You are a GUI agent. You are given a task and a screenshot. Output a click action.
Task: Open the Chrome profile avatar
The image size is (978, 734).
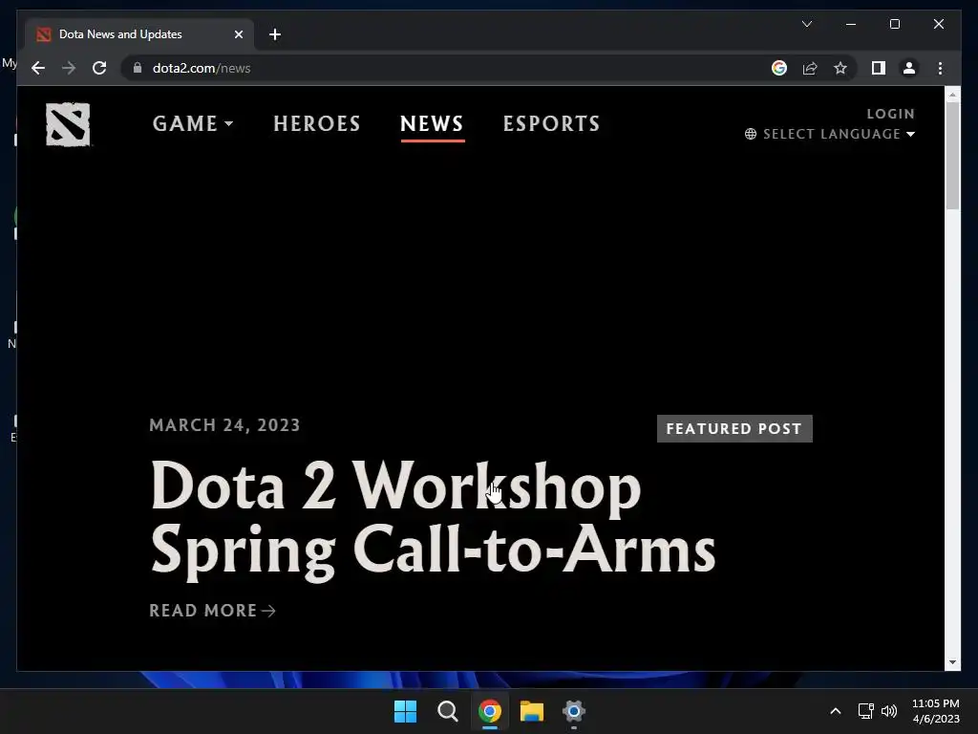pos(909,68)
